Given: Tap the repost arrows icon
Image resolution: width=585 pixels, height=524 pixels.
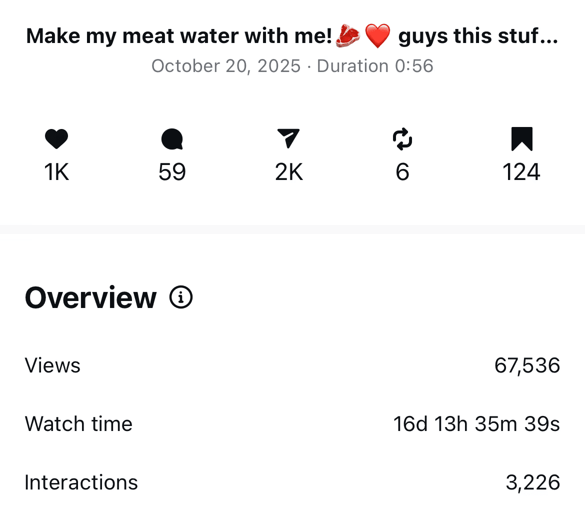Looking at the screenshot, I should [402, 138].
